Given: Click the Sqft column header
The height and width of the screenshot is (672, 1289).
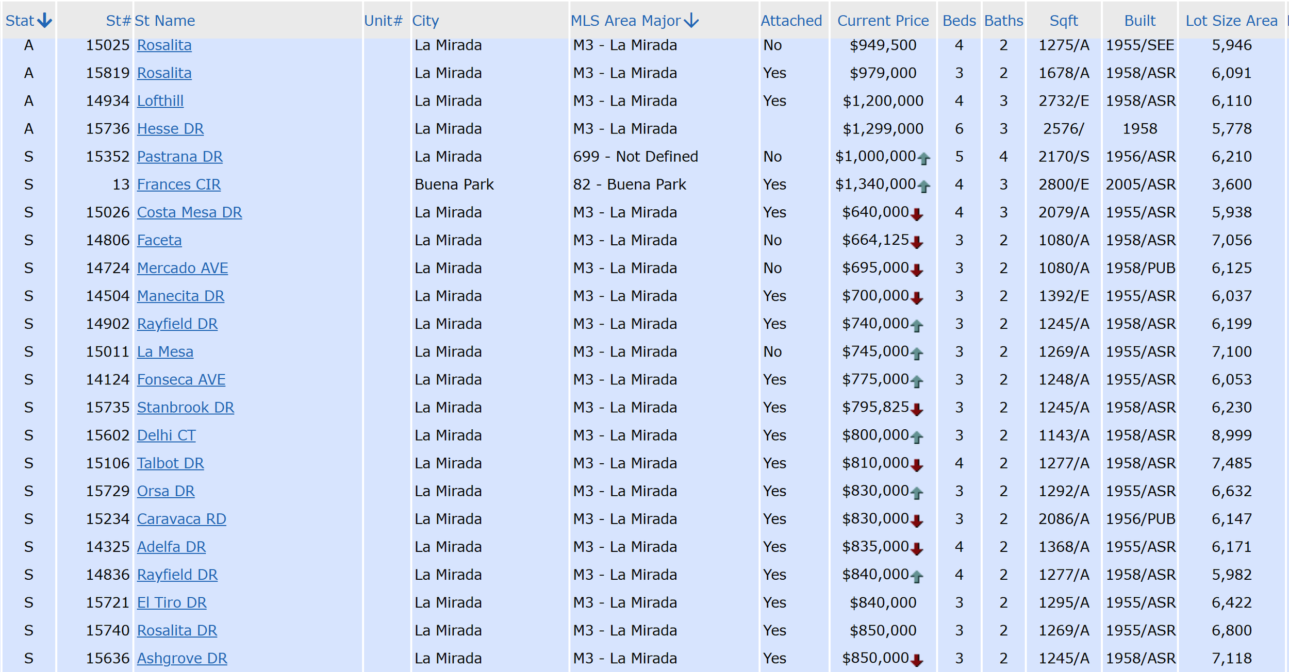Looking at the screenshot, I should [x=1064, y=21].
